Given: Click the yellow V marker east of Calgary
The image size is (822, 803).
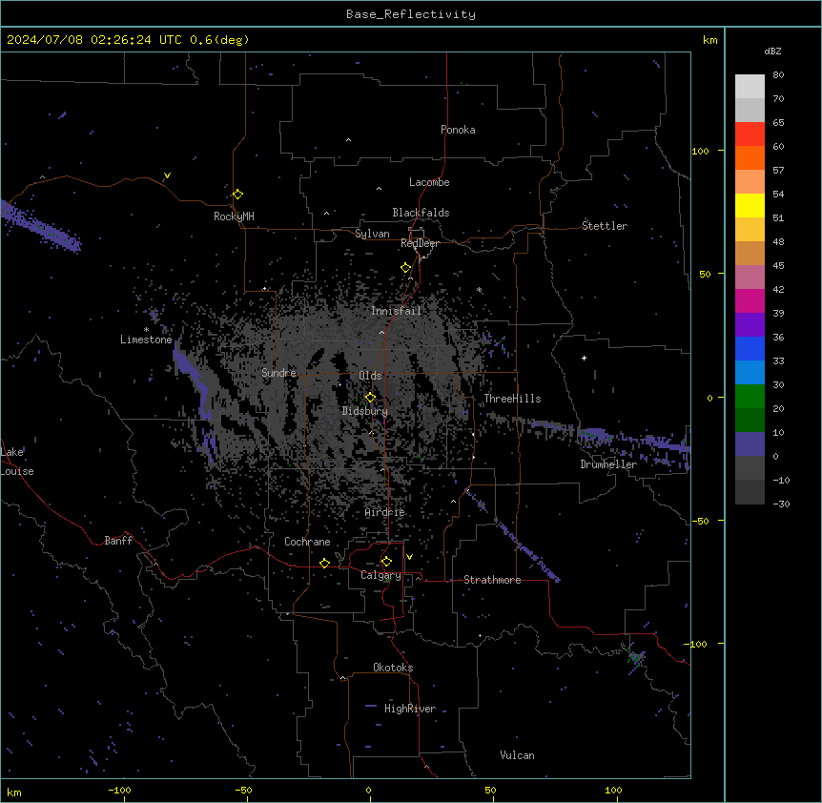Looking at the screenshot, I should (x=409, y=557).
